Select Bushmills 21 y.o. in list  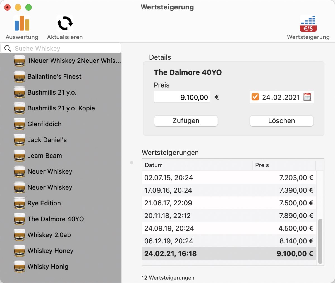coord(61,92)
